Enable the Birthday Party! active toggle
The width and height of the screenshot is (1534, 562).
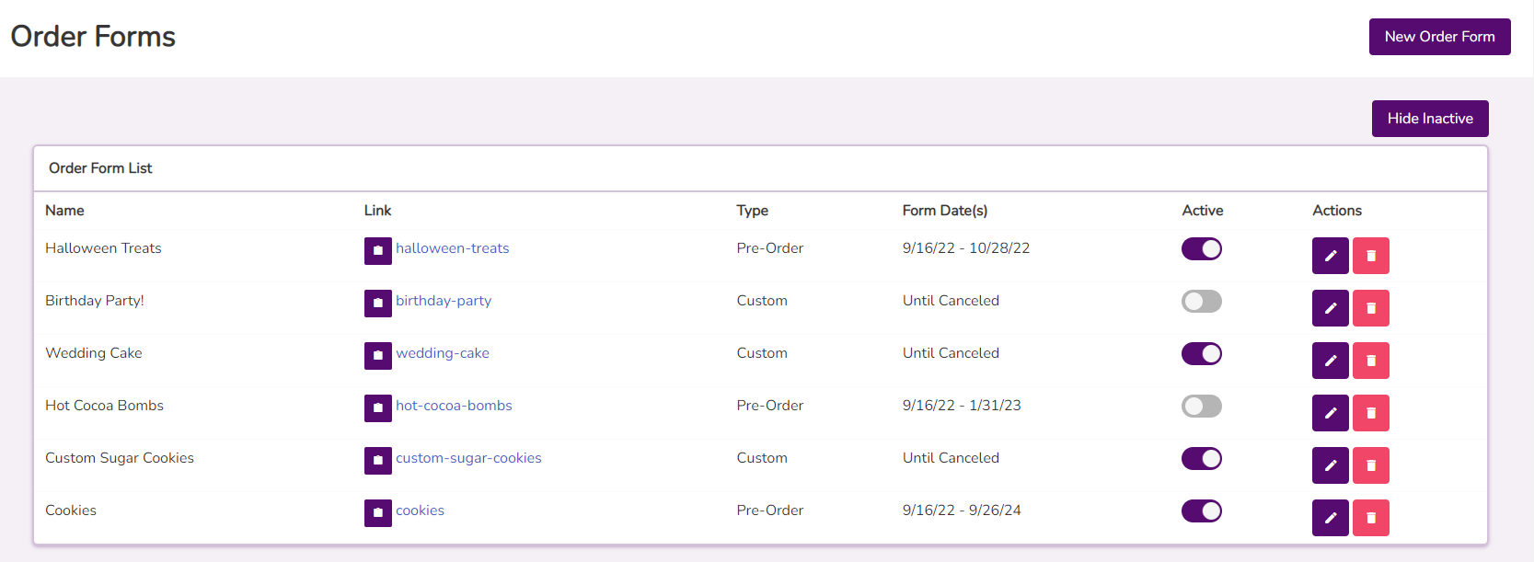(1201, 301)
